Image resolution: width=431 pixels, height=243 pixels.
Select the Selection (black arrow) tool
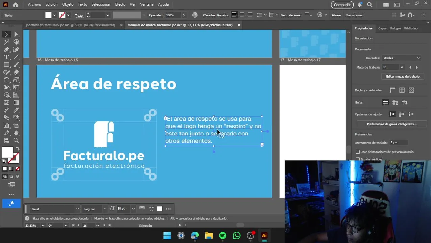(x=6, y=34)
